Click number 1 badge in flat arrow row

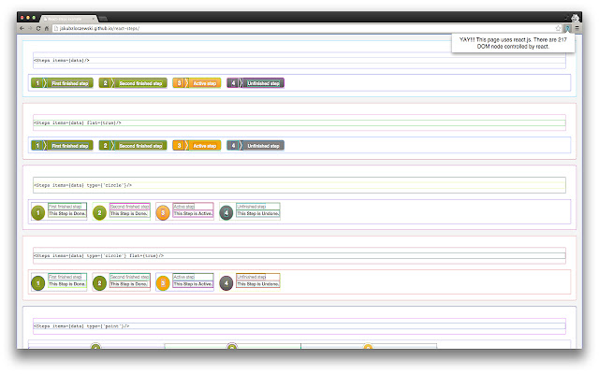pyautogui.click(x=37, y=146)
